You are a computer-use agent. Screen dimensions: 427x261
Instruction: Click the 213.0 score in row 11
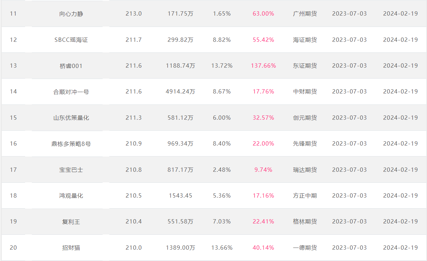(x=133, y=13)
